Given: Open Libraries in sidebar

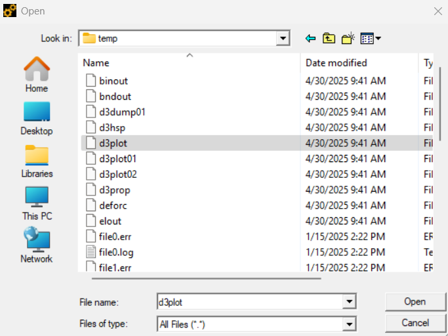Looking at the screenshot, I should (37, 161).
